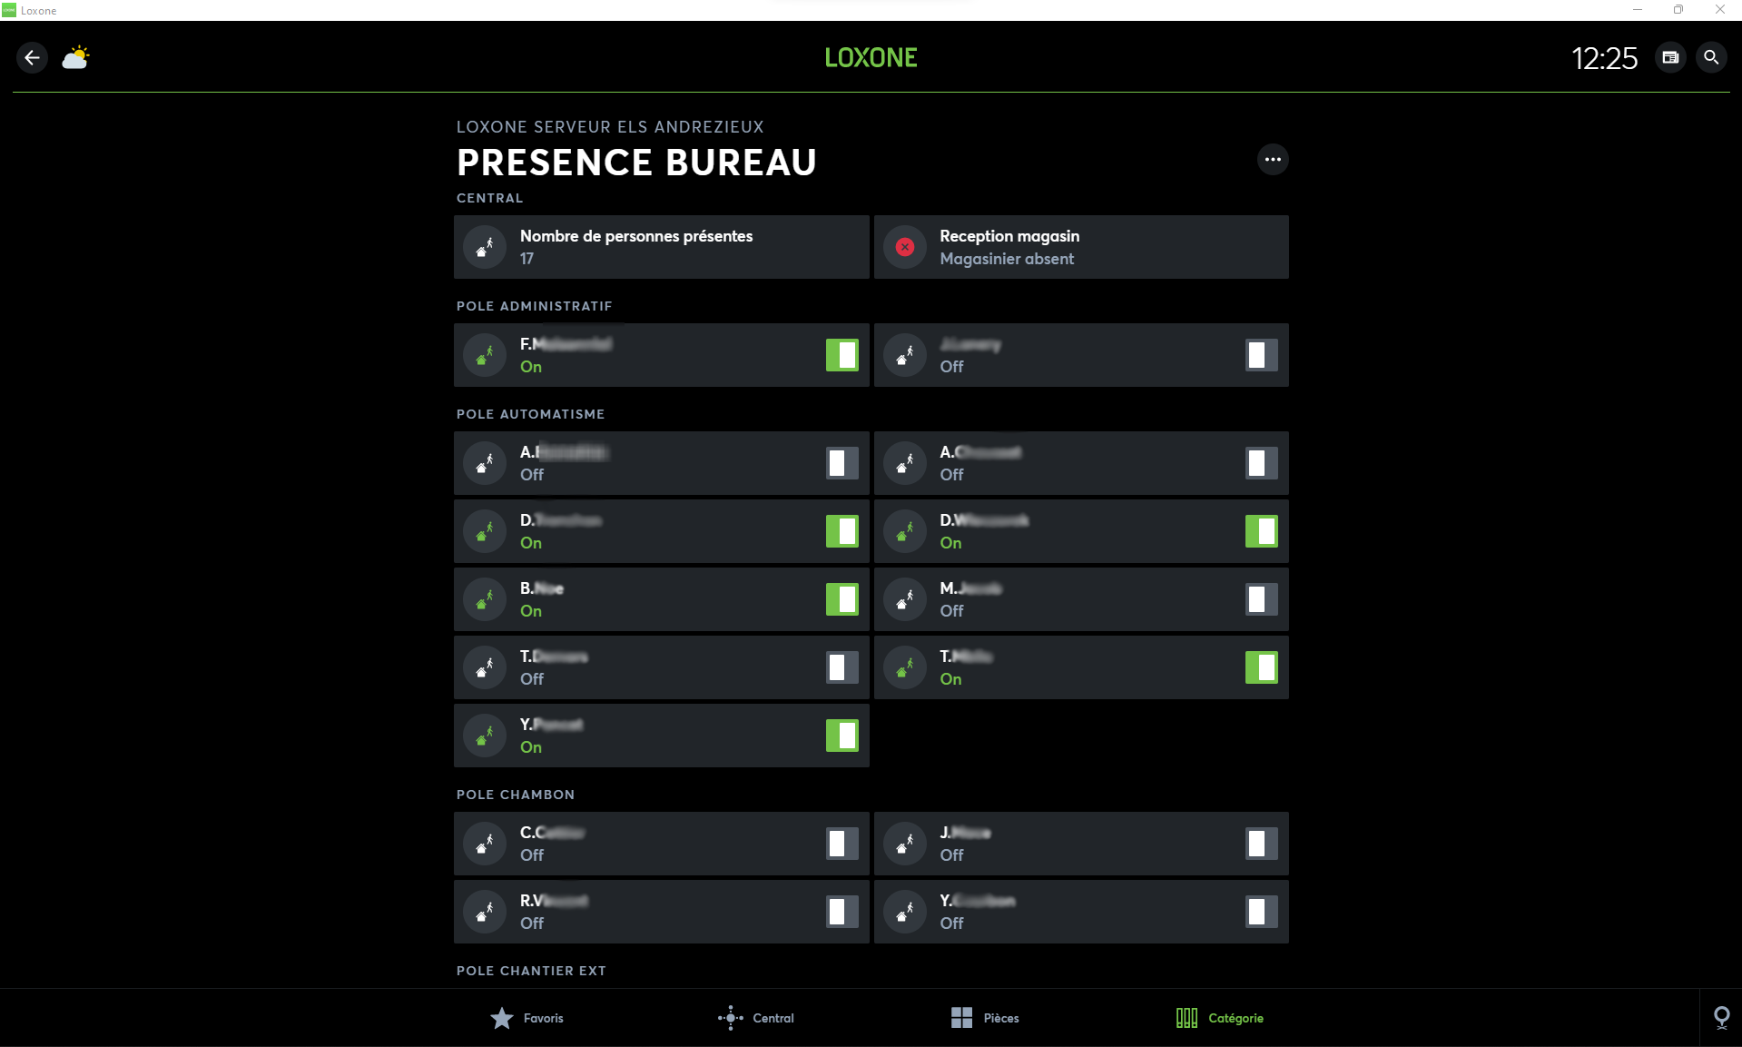Viewport: 1742px width, 1047px height.
Task: Switch to the Central tab
Action: click(x=756, y=1018)
